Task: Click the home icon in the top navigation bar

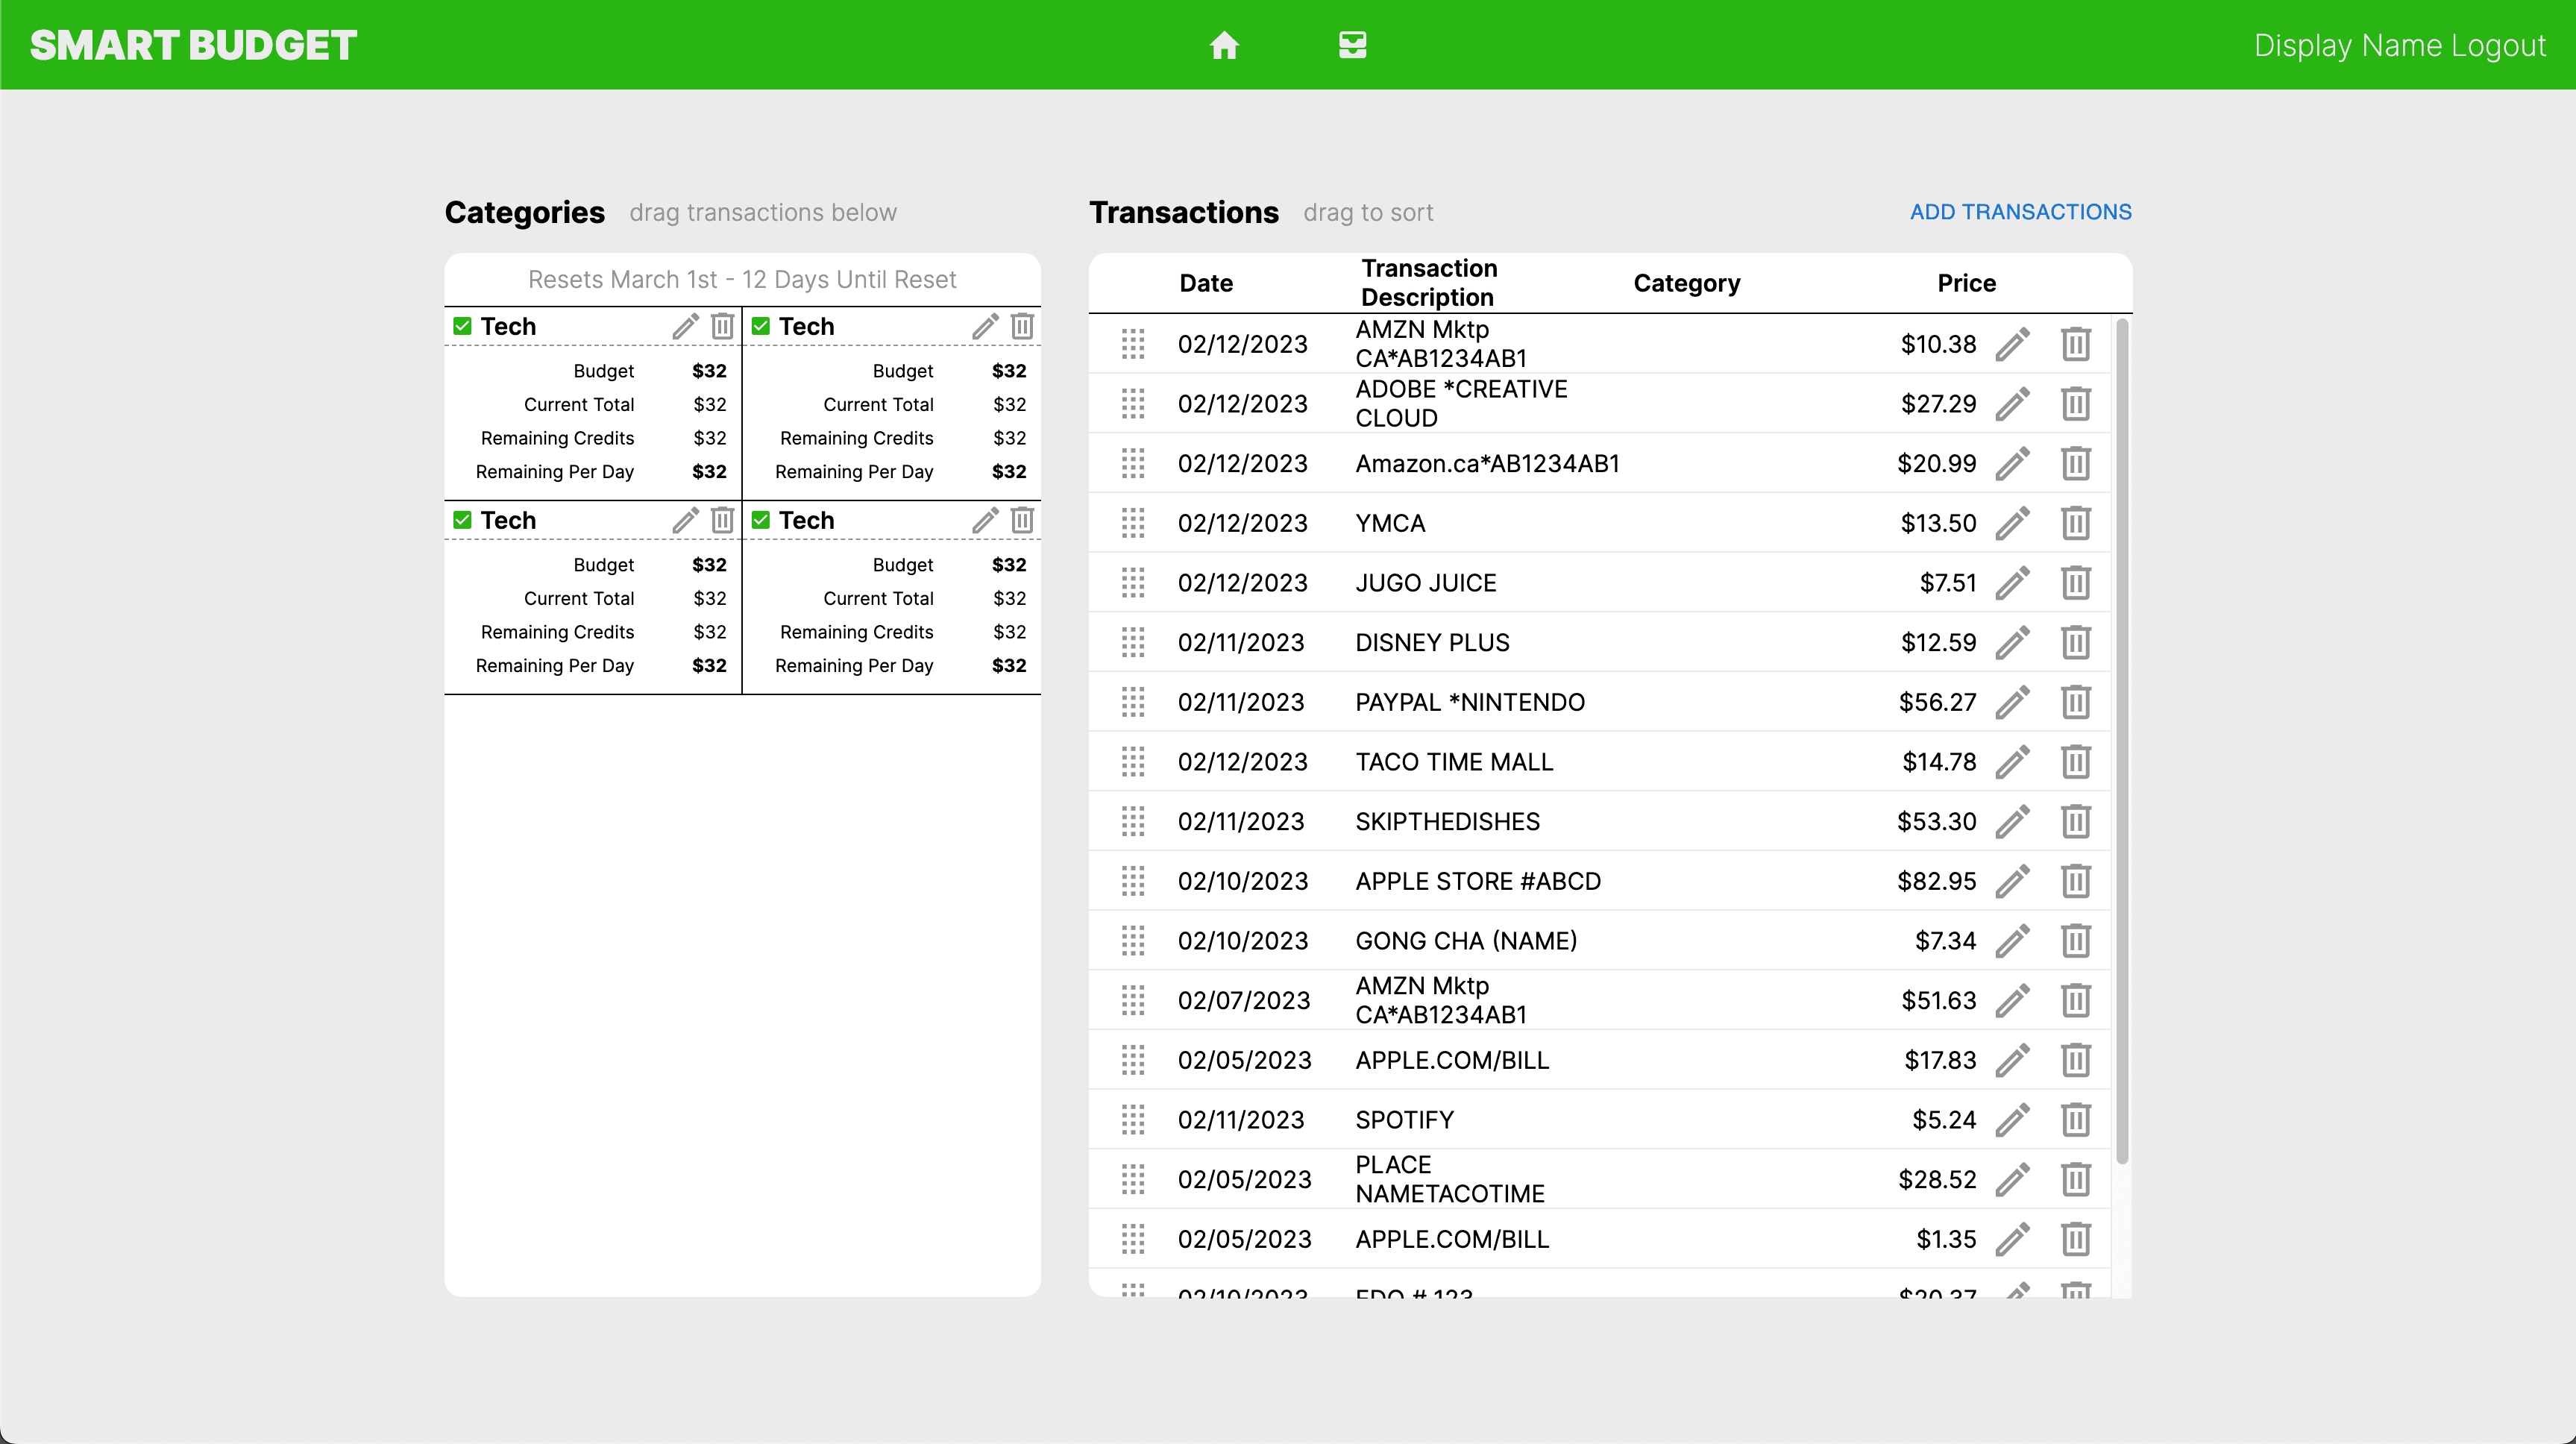Action: coord(1225,44)
